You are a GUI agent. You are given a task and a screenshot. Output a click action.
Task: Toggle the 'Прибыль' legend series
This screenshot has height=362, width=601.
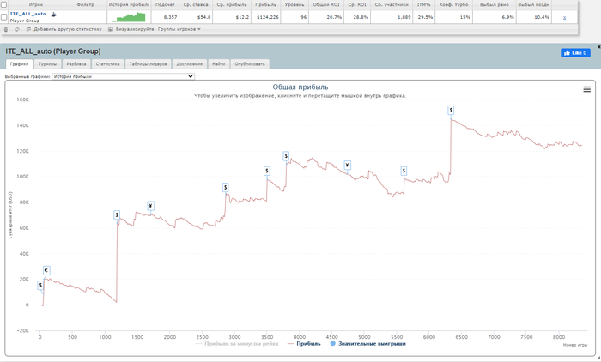click(304, 344)
